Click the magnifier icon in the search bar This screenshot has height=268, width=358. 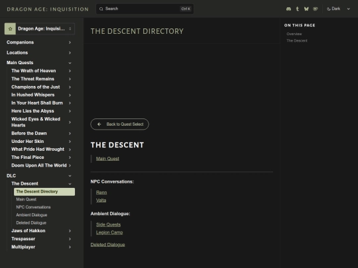(x=101, y=9)
